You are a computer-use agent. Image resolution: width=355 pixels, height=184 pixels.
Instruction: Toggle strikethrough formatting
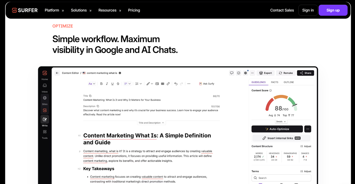point(118,84)
